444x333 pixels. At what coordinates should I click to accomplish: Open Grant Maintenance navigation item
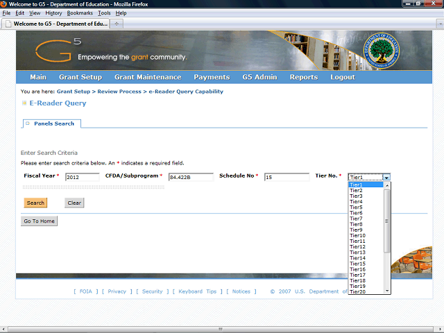click(148, 77)
